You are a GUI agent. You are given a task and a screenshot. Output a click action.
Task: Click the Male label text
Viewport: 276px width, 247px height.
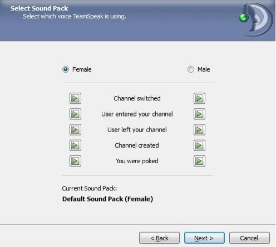point(204,69)
